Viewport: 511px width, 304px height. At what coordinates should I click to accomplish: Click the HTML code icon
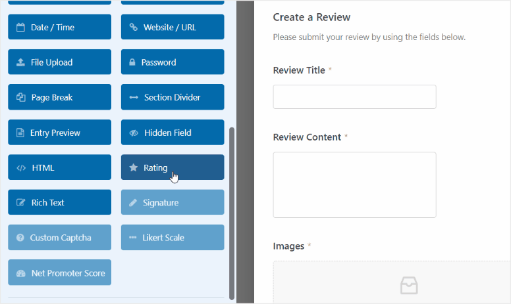(21, 168)
